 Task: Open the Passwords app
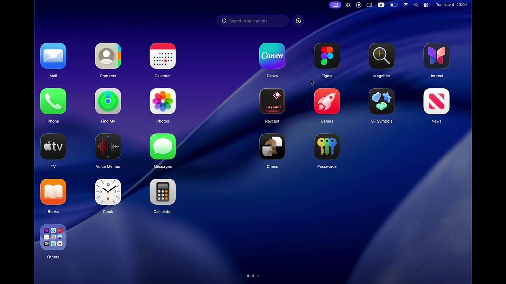tap(327, 147)
